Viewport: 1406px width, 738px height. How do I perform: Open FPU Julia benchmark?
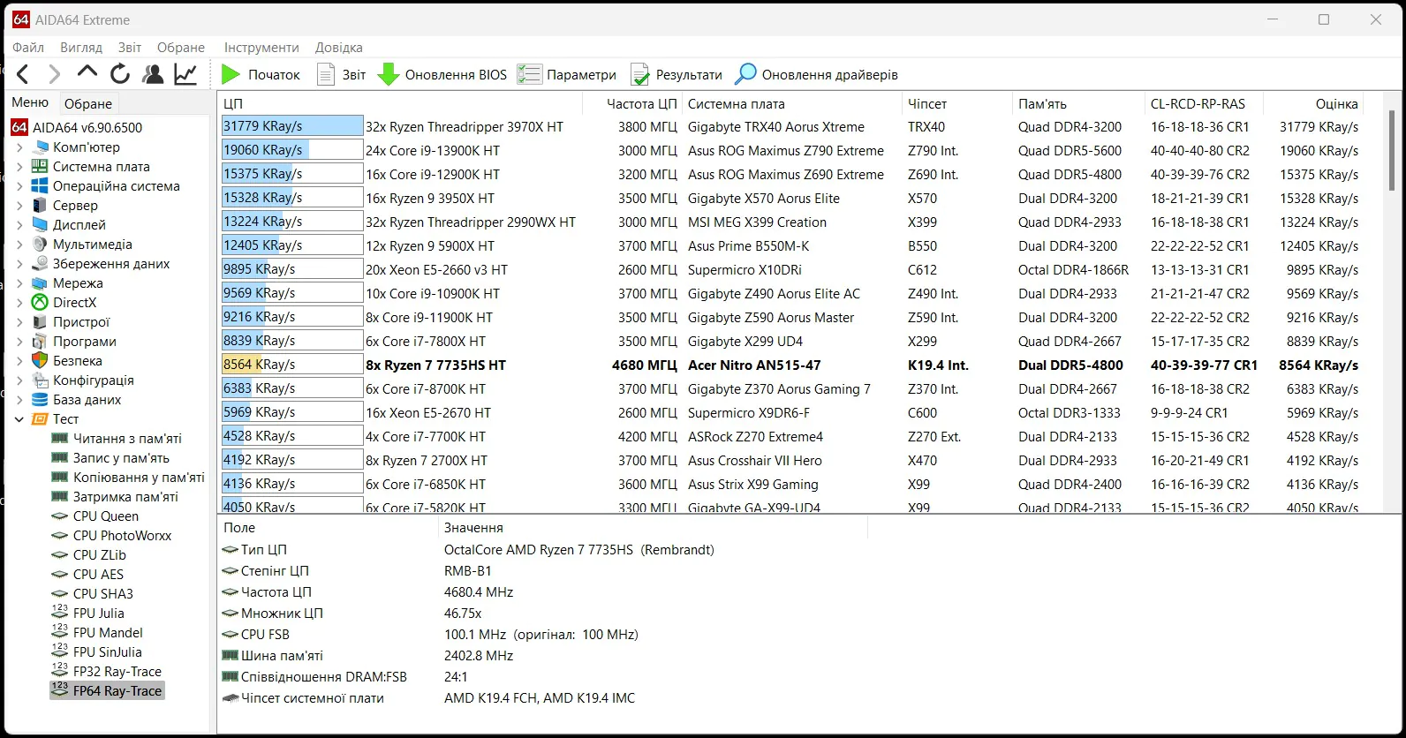coord(88,614)
